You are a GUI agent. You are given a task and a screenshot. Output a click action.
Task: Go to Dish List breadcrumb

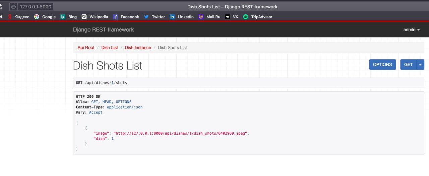(110, 48)
